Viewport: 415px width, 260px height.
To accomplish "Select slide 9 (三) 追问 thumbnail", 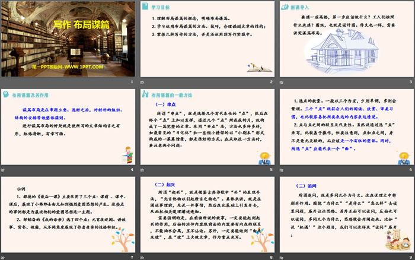I will coord(346,214).
